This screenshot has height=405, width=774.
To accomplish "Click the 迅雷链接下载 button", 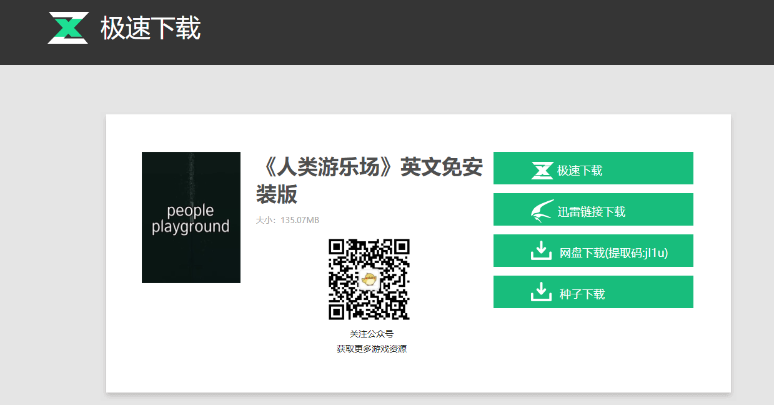I will pyautogui.click(x=593, y=209).
